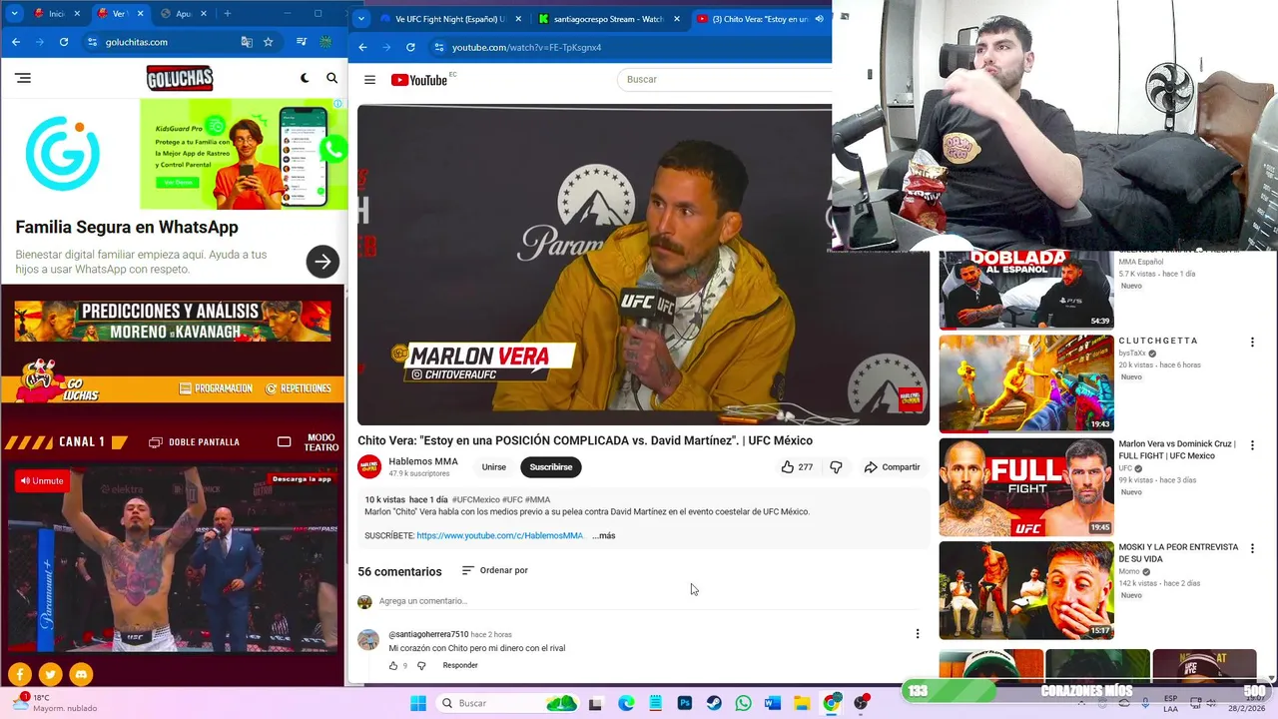Open more options for Marlon Vera vs Dominick Cruz
This screenshot has height=719, width=1278.
1252,445
